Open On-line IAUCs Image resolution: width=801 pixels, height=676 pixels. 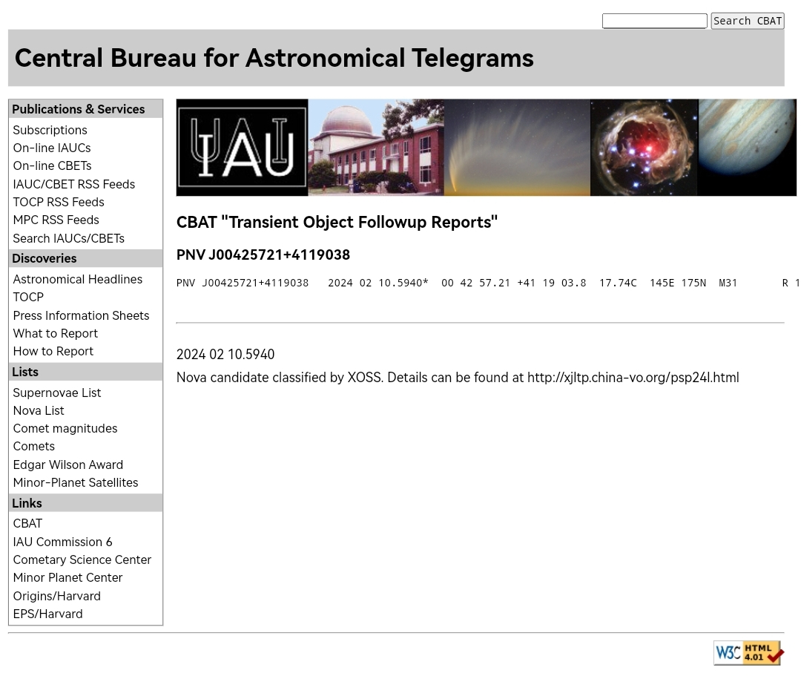52,148
